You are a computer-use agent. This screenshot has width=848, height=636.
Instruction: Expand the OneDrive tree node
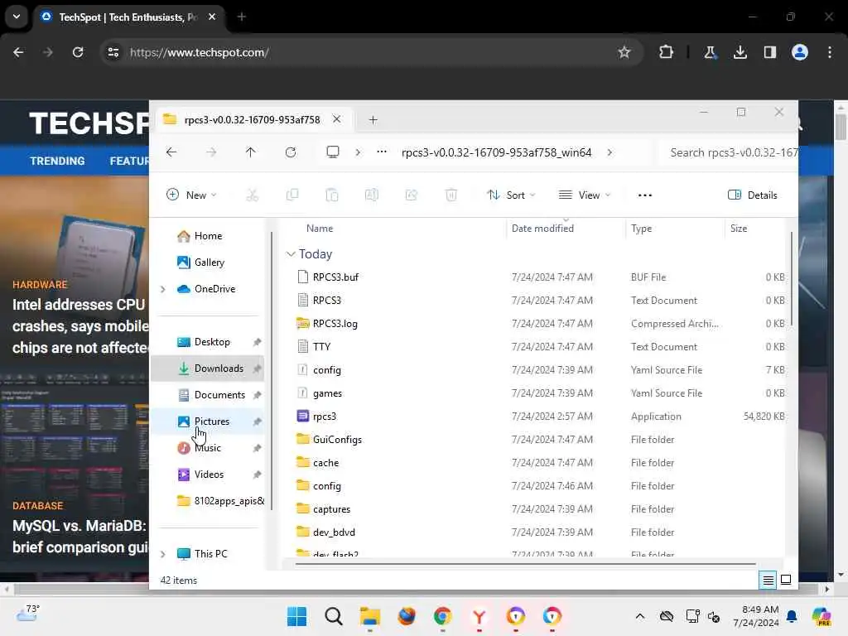coord(163,289)
